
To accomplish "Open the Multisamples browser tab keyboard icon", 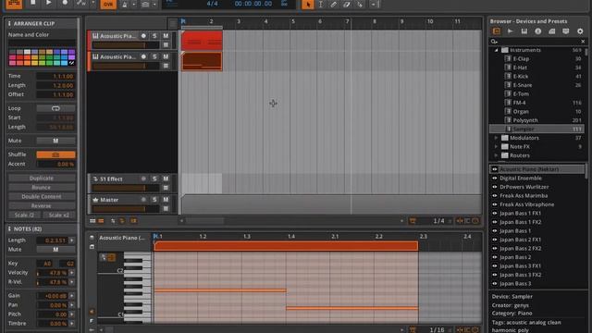I will coord(524,31).
